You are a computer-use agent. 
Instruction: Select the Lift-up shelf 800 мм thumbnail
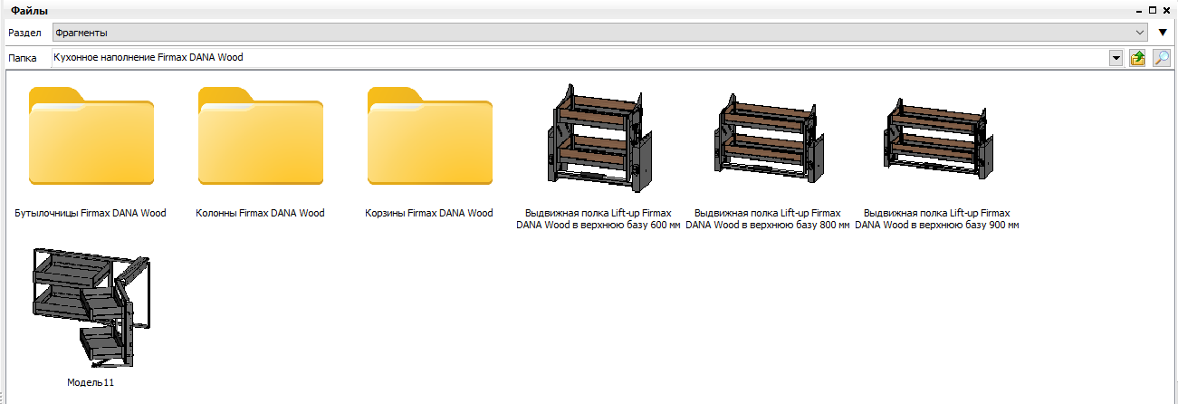coord(768,137)
